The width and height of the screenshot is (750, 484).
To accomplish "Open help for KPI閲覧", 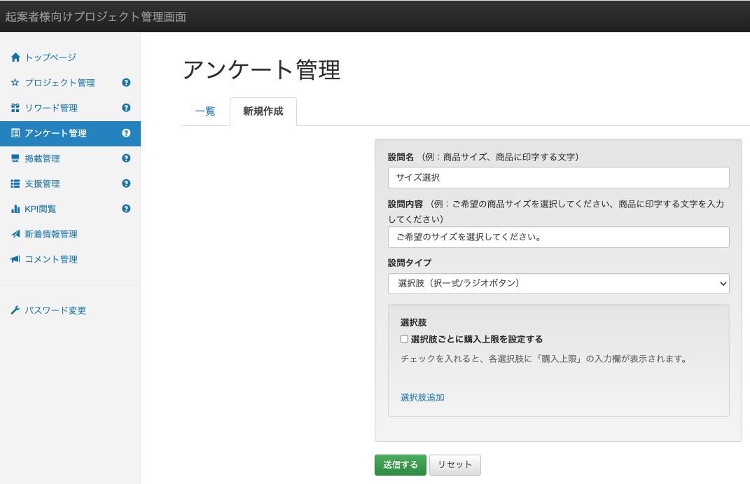I will (x=126, y=209).
